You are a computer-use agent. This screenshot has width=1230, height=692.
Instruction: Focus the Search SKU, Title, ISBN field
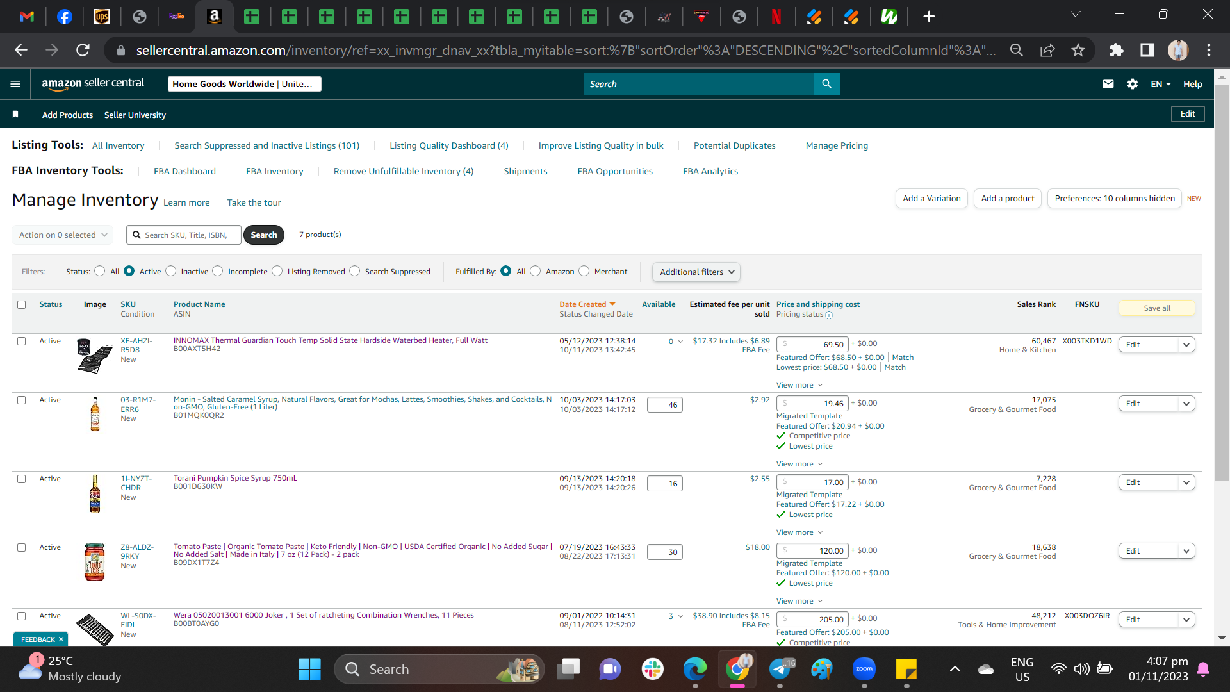(x=184, y=235)
